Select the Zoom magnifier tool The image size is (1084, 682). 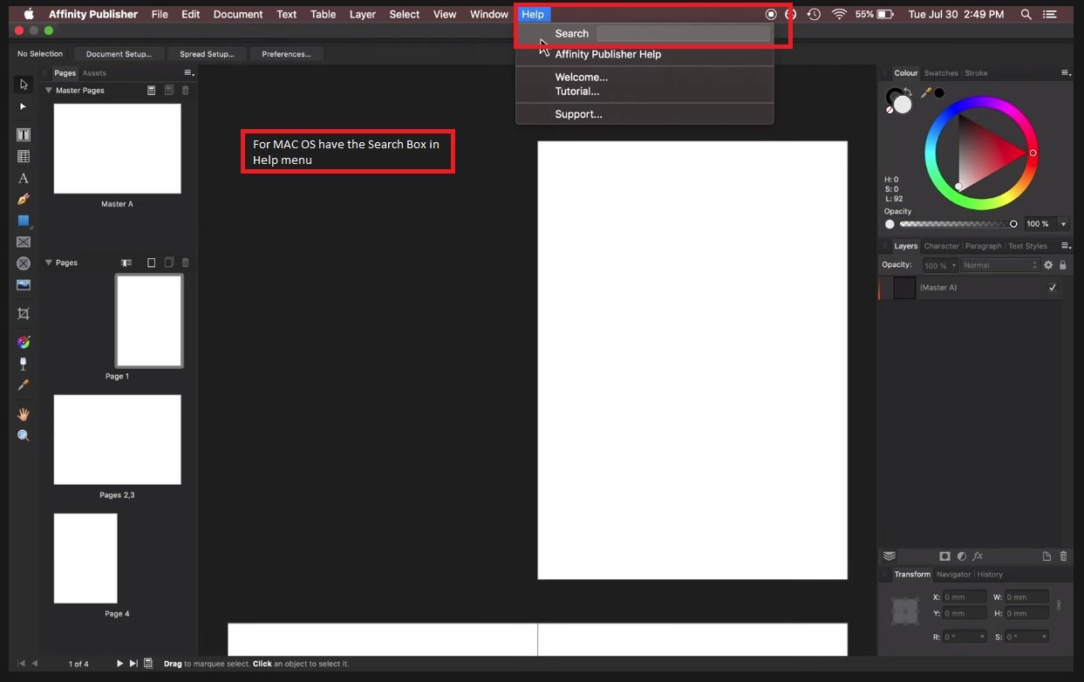click(24, 435)
